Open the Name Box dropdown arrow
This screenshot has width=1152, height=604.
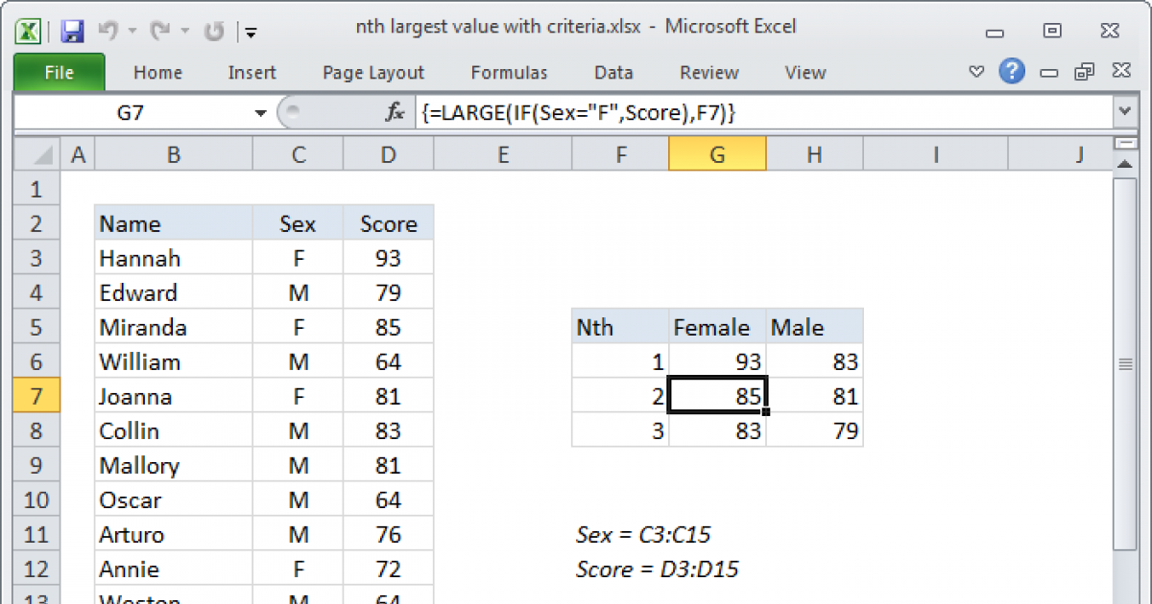coord(260,113)
